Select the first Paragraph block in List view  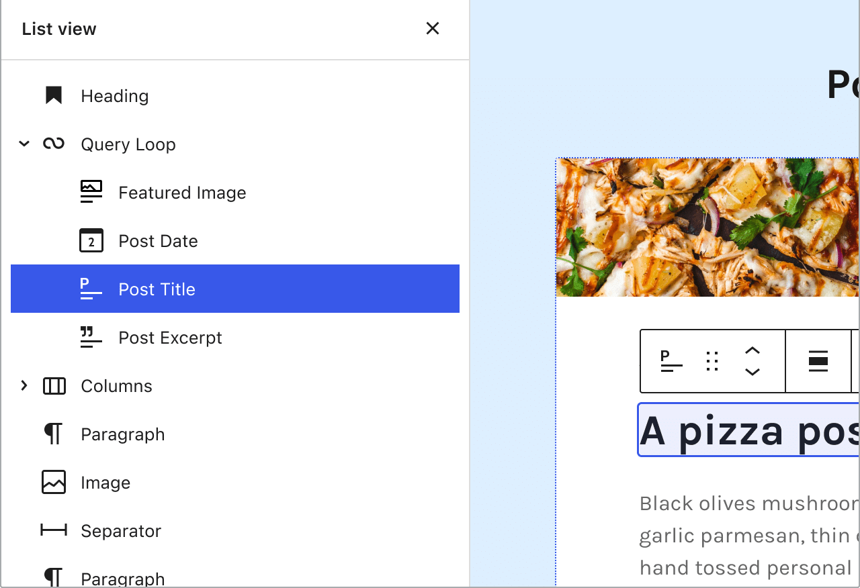[122, 434]
